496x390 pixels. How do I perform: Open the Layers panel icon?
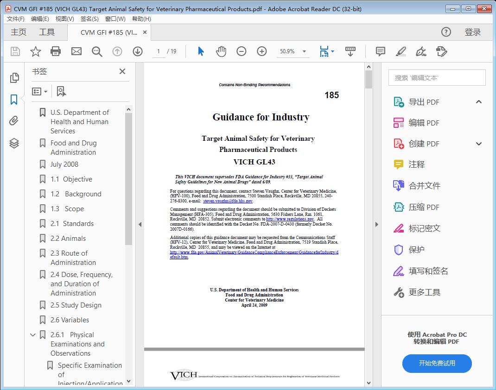click(x=14, y=143)
